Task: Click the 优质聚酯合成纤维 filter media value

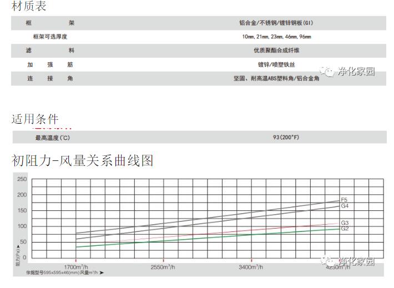Action: pyautogui.click(x=276, y=50)
